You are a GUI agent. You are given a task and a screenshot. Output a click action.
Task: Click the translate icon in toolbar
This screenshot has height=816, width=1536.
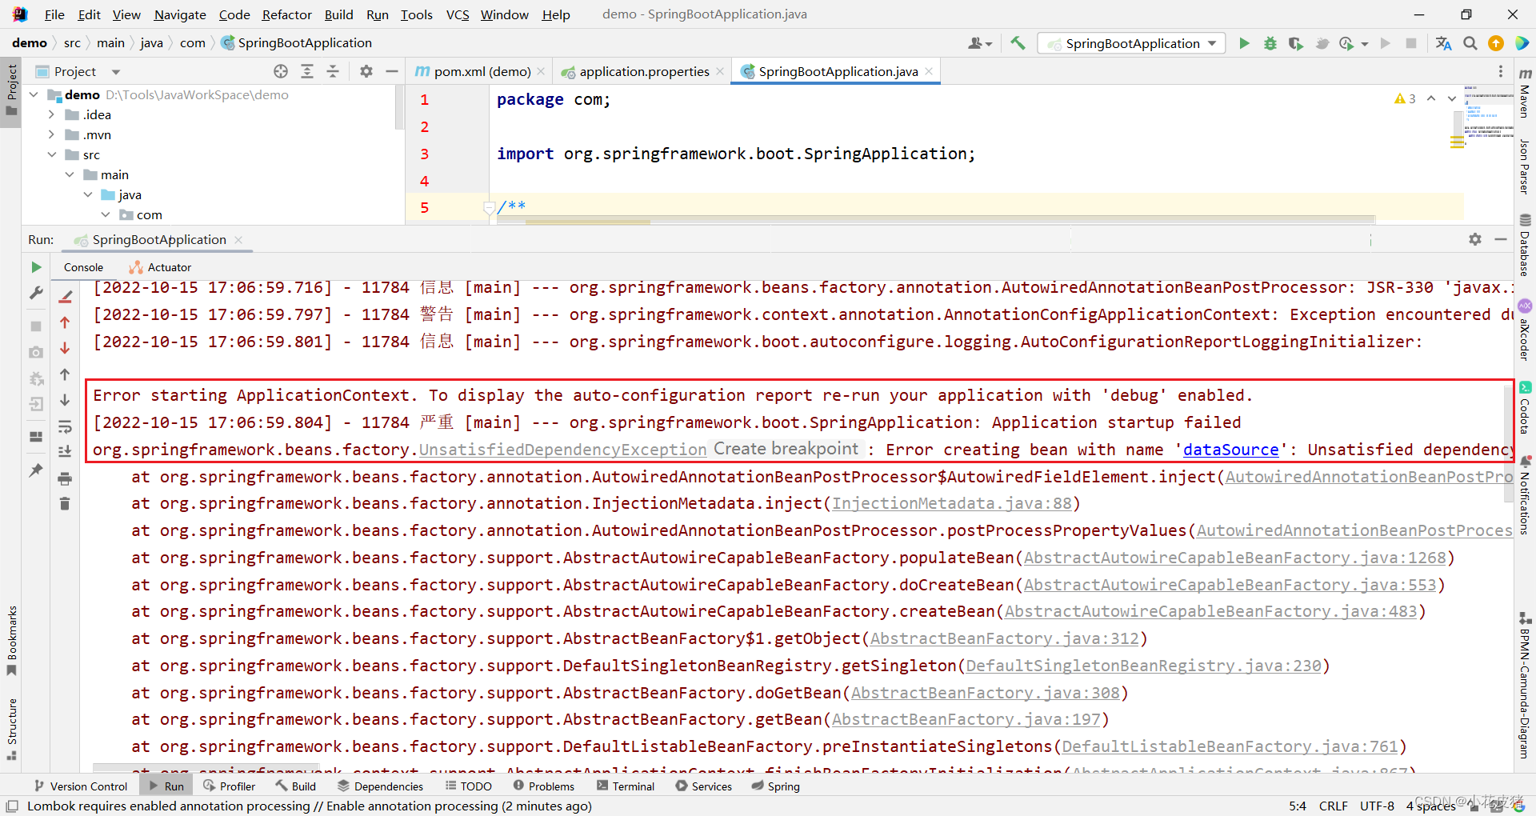pos(1444,43)
